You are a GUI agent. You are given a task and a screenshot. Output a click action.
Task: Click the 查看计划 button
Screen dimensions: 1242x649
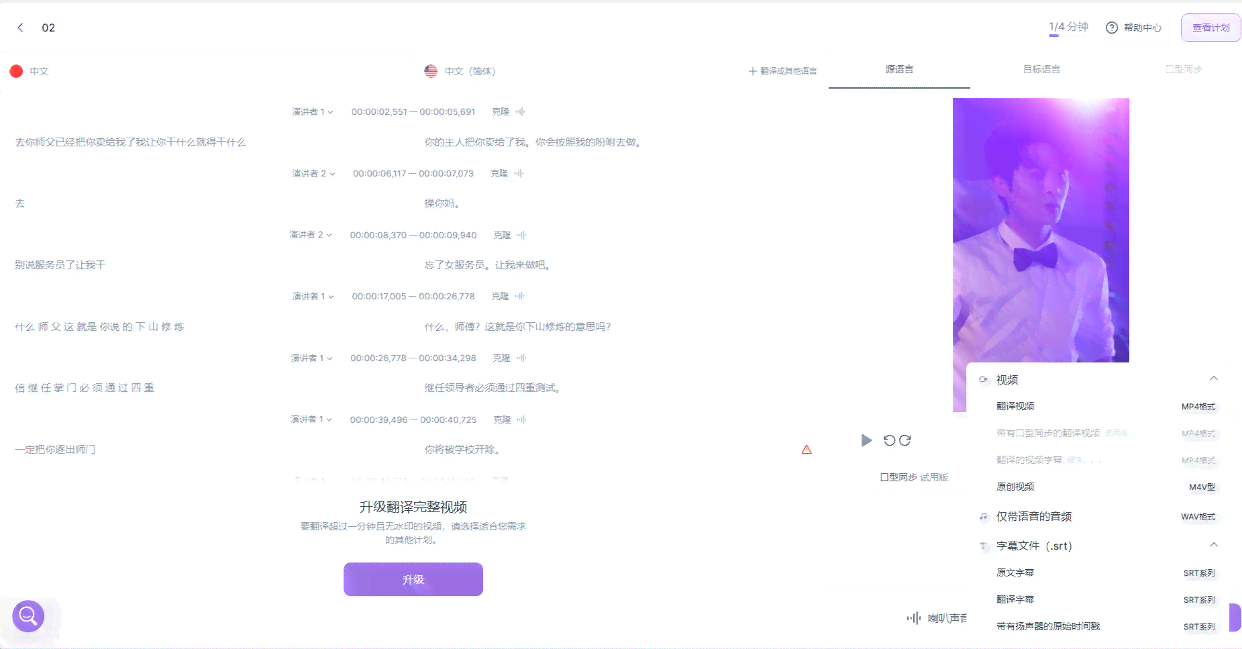pyautogui.click(x=1211, y=28)
